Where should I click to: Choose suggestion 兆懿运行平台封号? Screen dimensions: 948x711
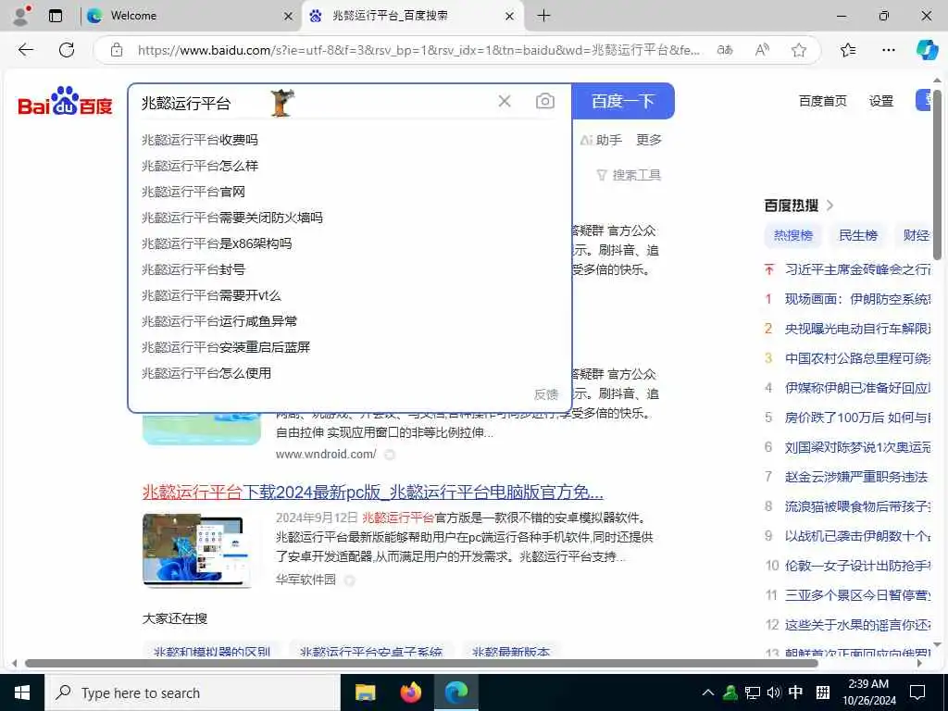[350, 269]
